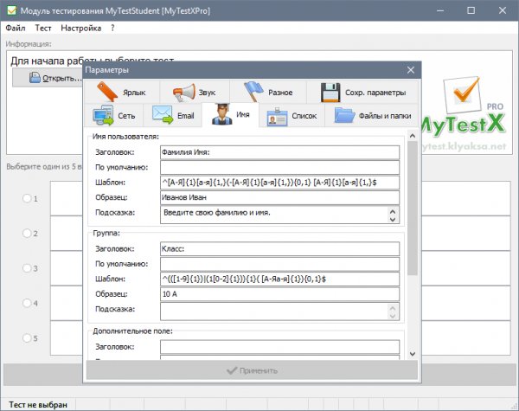This screenshot has height=411, width=519.
Task: Close the MyTestStudent main window
Action: click(502, 10)
